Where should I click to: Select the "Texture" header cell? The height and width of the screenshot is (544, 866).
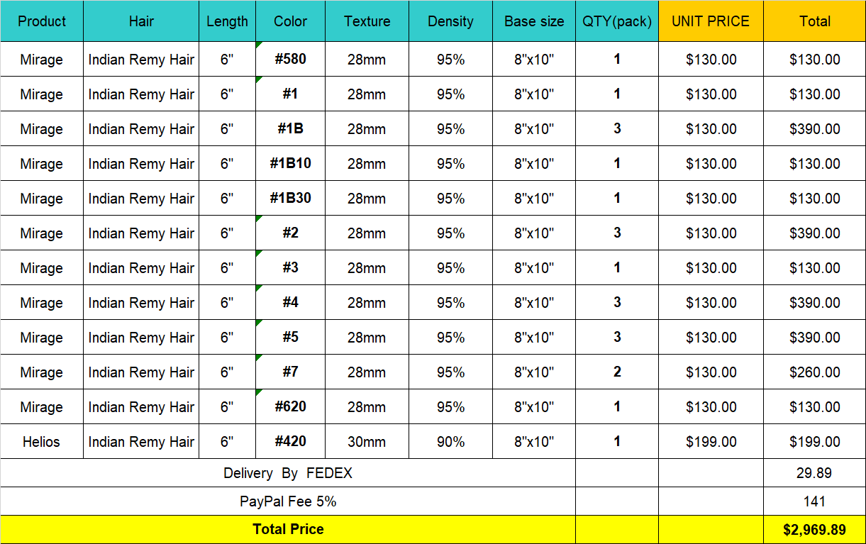[367, 21]
